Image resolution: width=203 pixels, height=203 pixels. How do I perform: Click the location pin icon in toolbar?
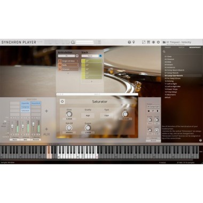click(134, 42)
